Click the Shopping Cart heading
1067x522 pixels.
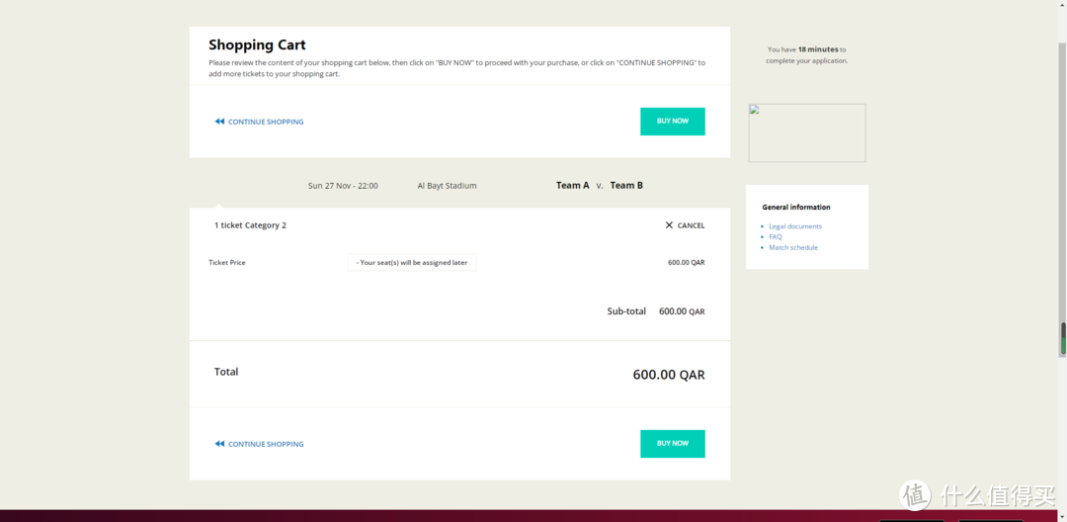(257, 44)
